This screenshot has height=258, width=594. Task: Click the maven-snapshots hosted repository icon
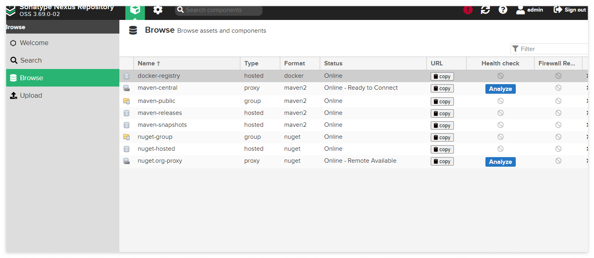[x=127, y=125]
